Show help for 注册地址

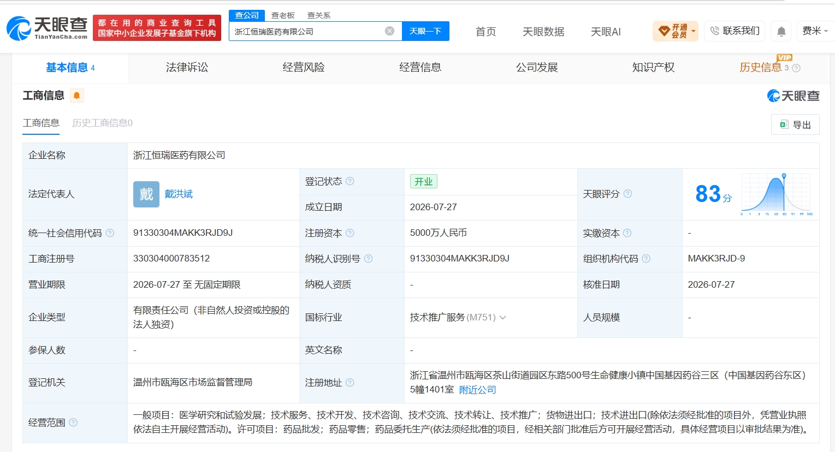click(x=350, y=383)
